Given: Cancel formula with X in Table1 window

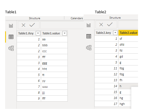Looking at the screenshot, I should pyautogui.click(x=24, y=25).
